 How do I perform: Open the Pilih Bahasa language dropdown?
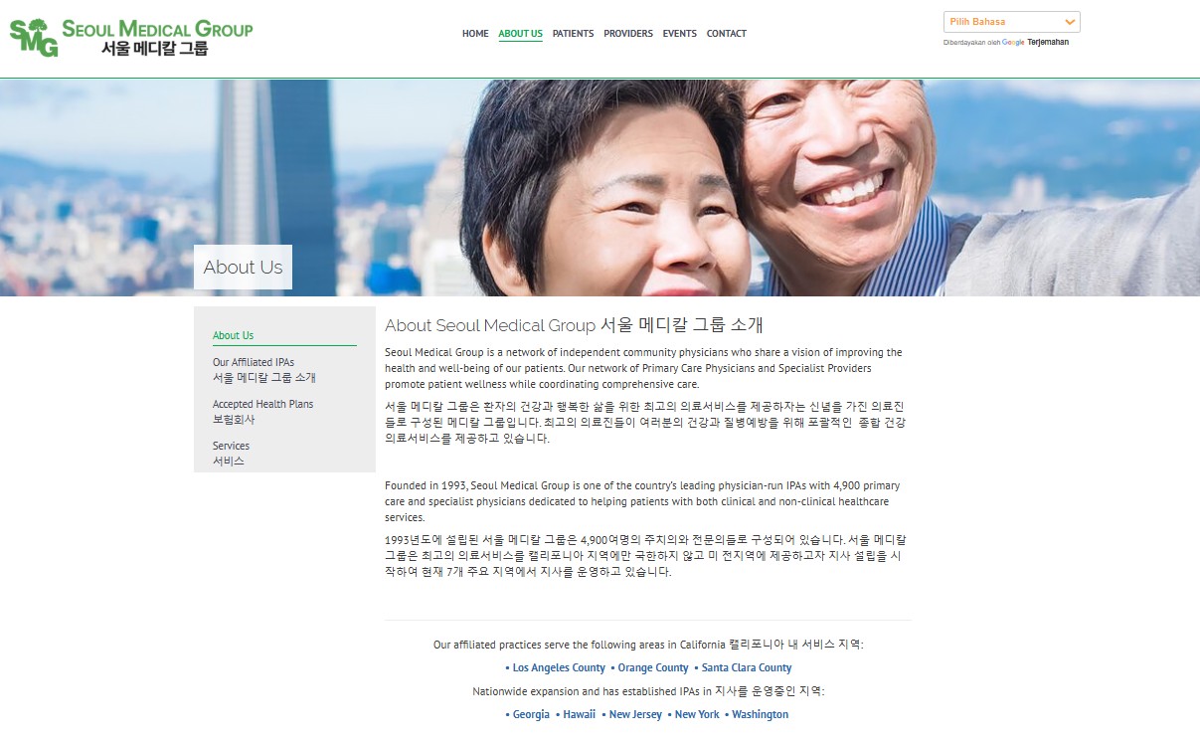[1011, 22]
